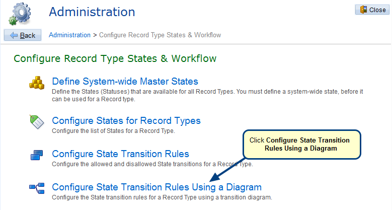Open the Configure State Transition Rules link
392x210 pixels.
[x=120, y=154]
